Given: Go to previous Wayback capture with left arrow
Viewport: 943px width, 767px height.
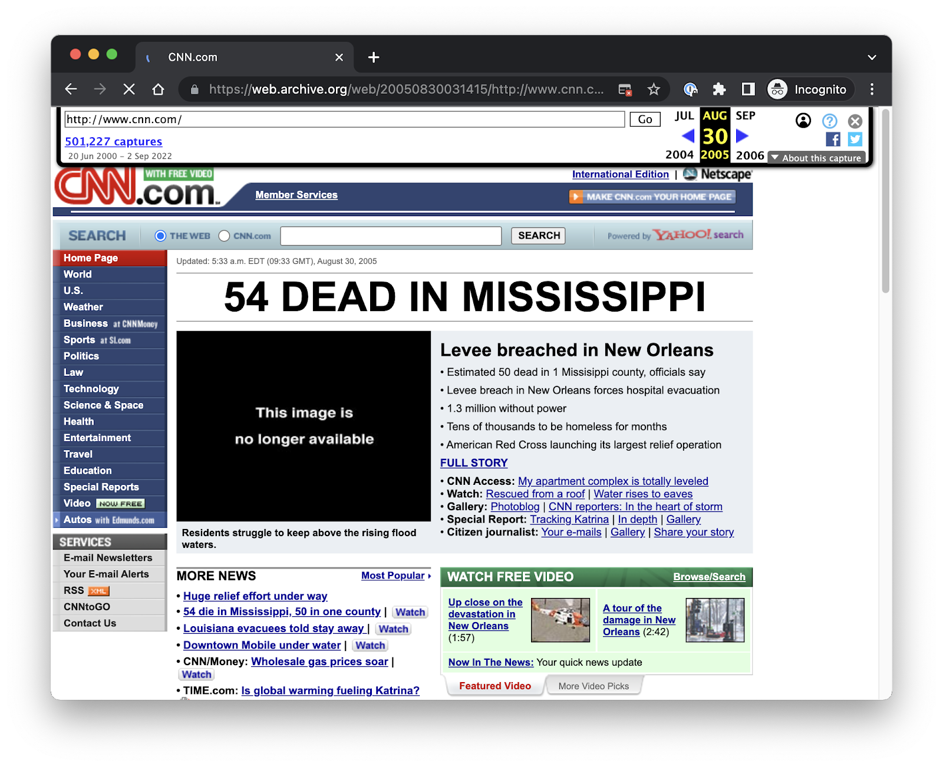Looking at the screenshot, I should pos(688,136).
